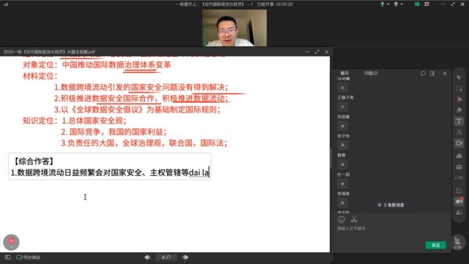Click chat message from 刘佳敏

pyautogui.click(x=343, y=126)
